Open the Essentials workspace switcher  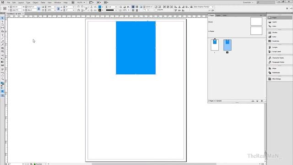(248, 2)
